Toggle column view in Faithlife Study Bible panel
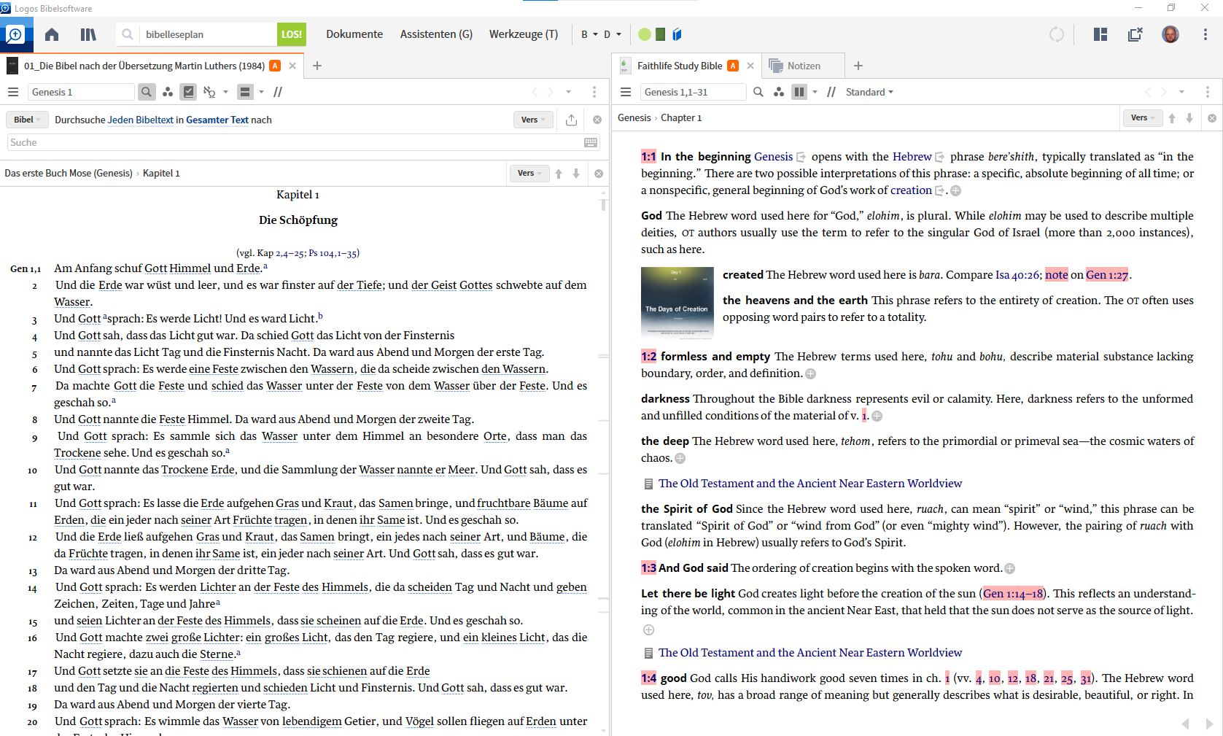Viewport: 1223px width, 736px height. pyautogui.click(x=799, y=92)
